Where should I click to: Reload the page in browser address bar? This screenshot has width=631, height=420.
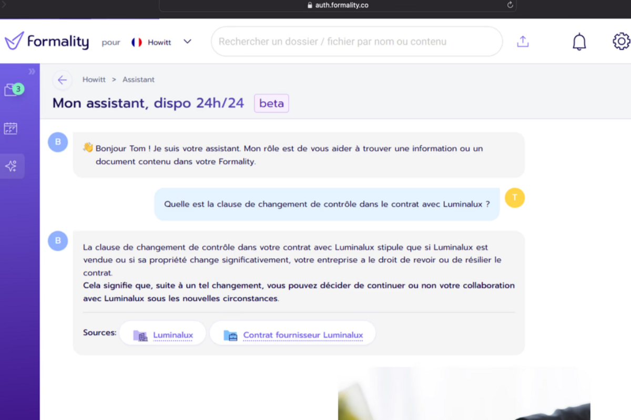pyautogui.click(x=510, y=5)
